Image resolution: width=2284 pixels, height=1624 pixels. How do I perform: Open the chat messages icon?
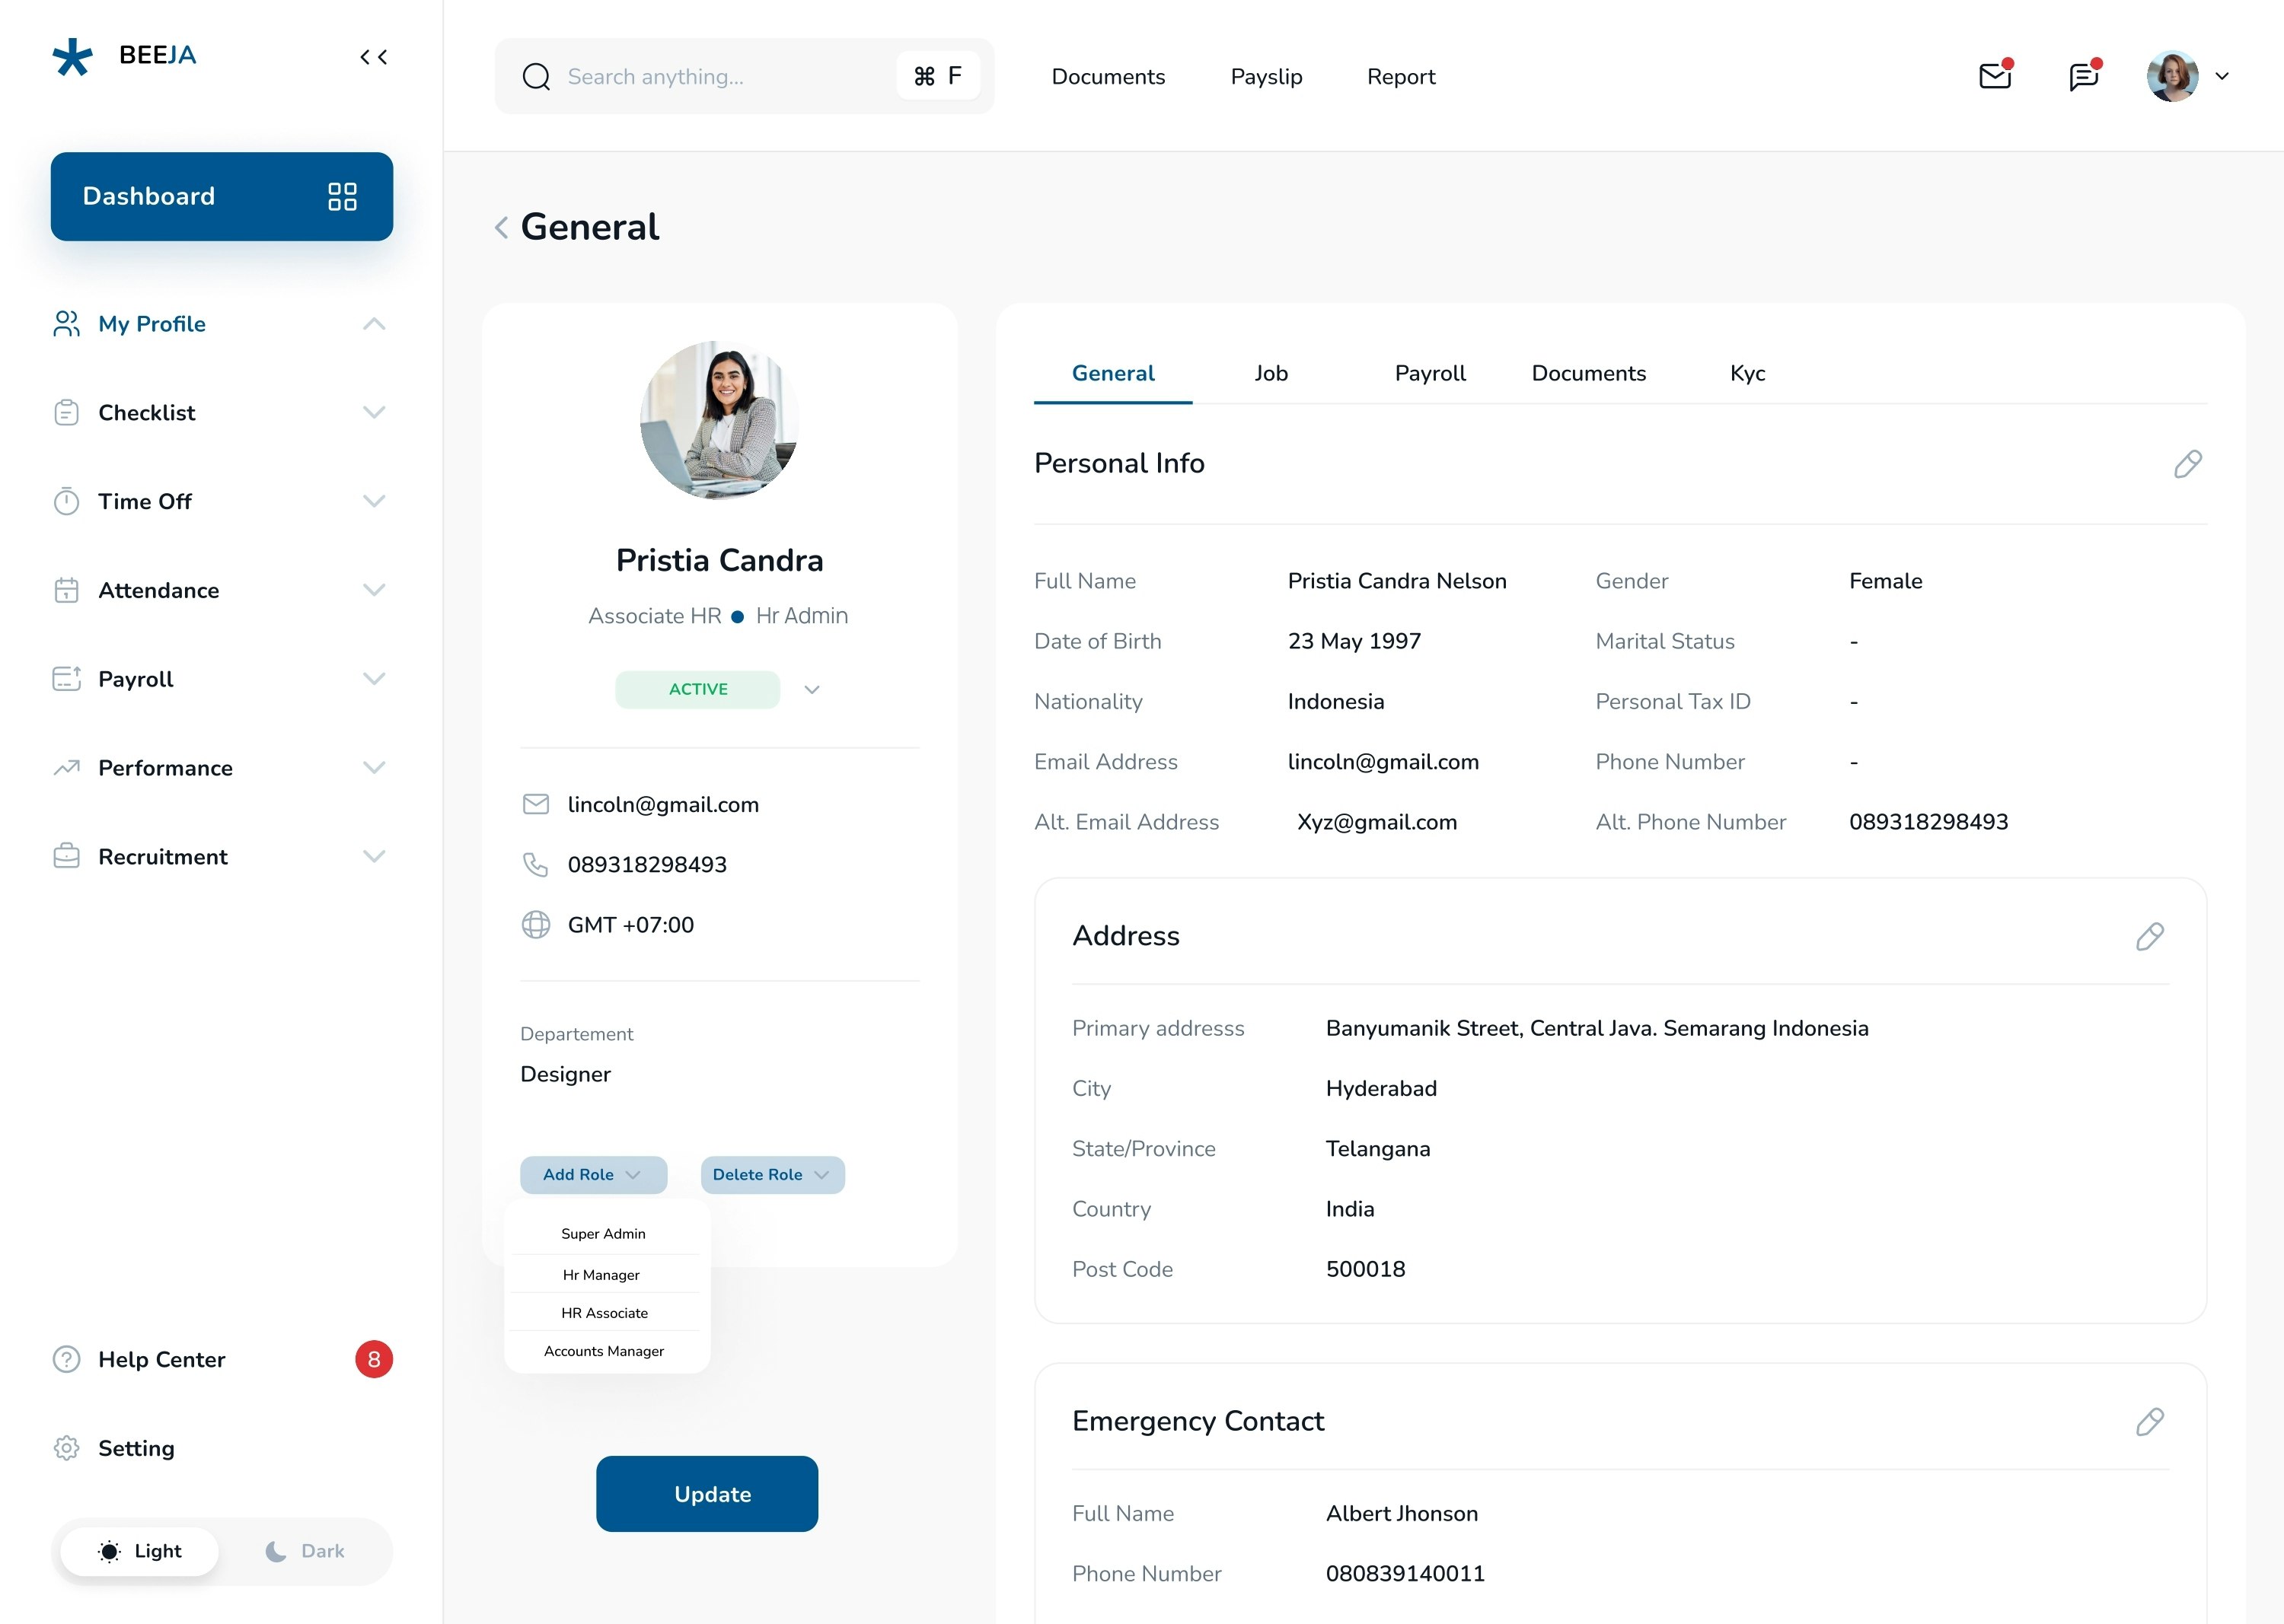pos(2084,75)
